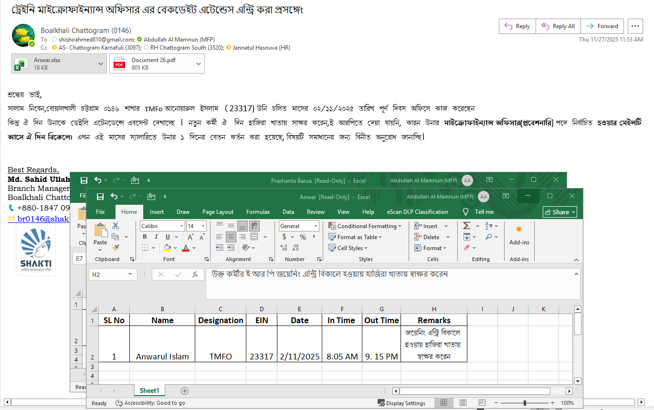Add a new sheet with plus icon
The width and height of the screenshot is (654, 410).
tap(185, 391)
